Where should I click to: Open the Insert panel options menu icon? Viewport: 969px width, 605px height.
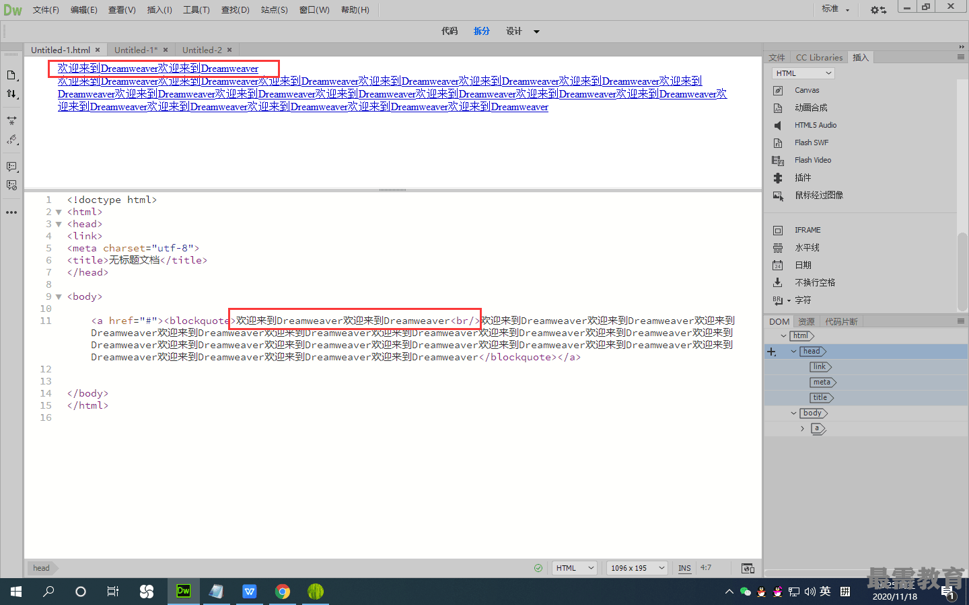[x=961, y=57]
